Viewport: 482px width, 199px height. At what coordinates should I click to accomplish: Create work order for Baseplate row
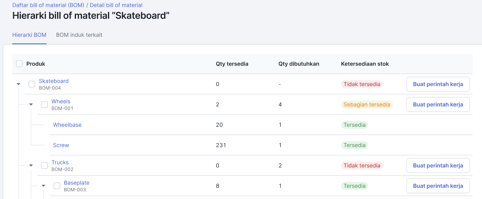click(438, 186)
